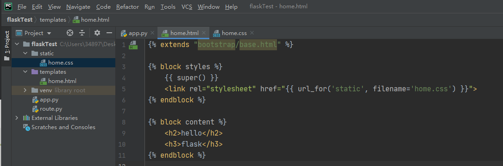Select Scratches and Consoles in tree
Screen dimensions: 503x166
coord(63,127)
